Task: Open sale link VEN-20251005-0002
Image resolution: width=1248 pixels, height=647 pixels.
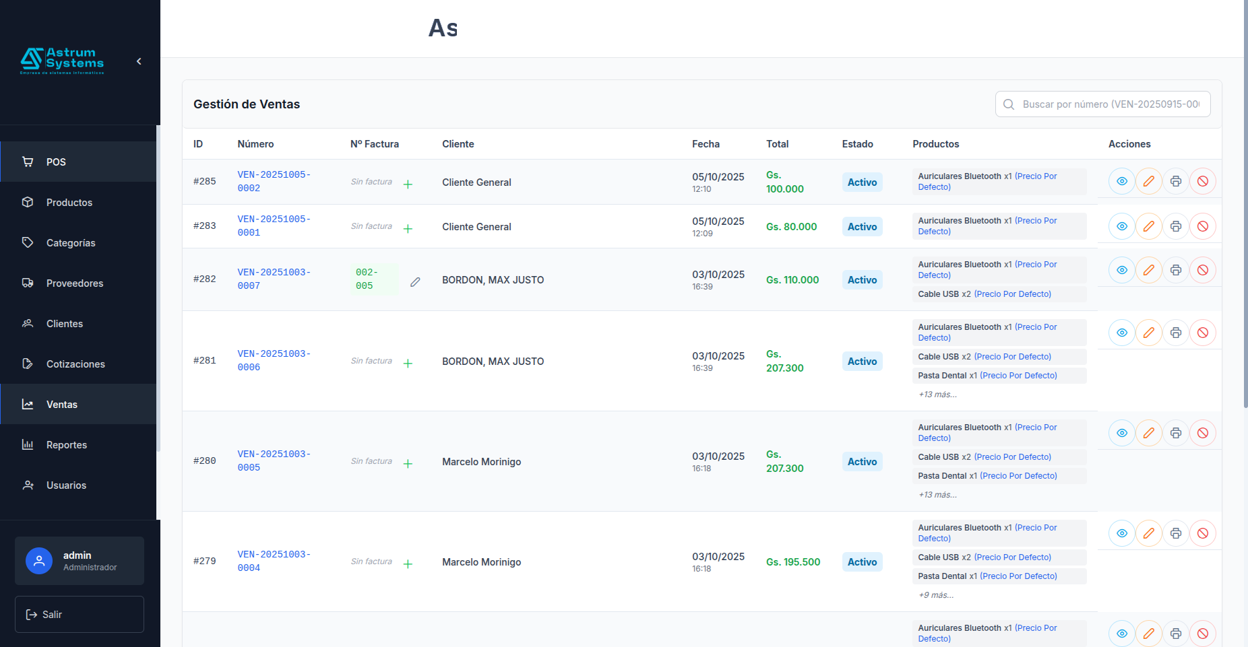Action: click(274, 181)
